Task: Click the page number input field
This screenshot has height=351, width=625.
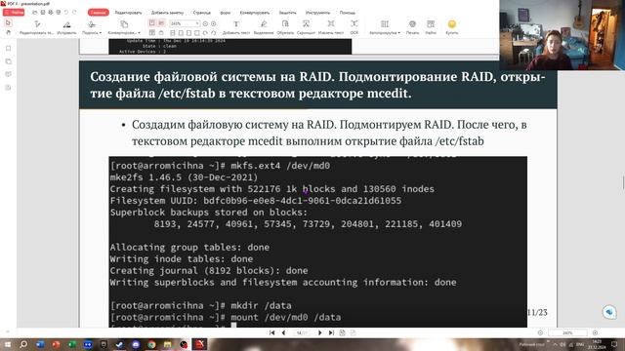Action: click(302, 332)
